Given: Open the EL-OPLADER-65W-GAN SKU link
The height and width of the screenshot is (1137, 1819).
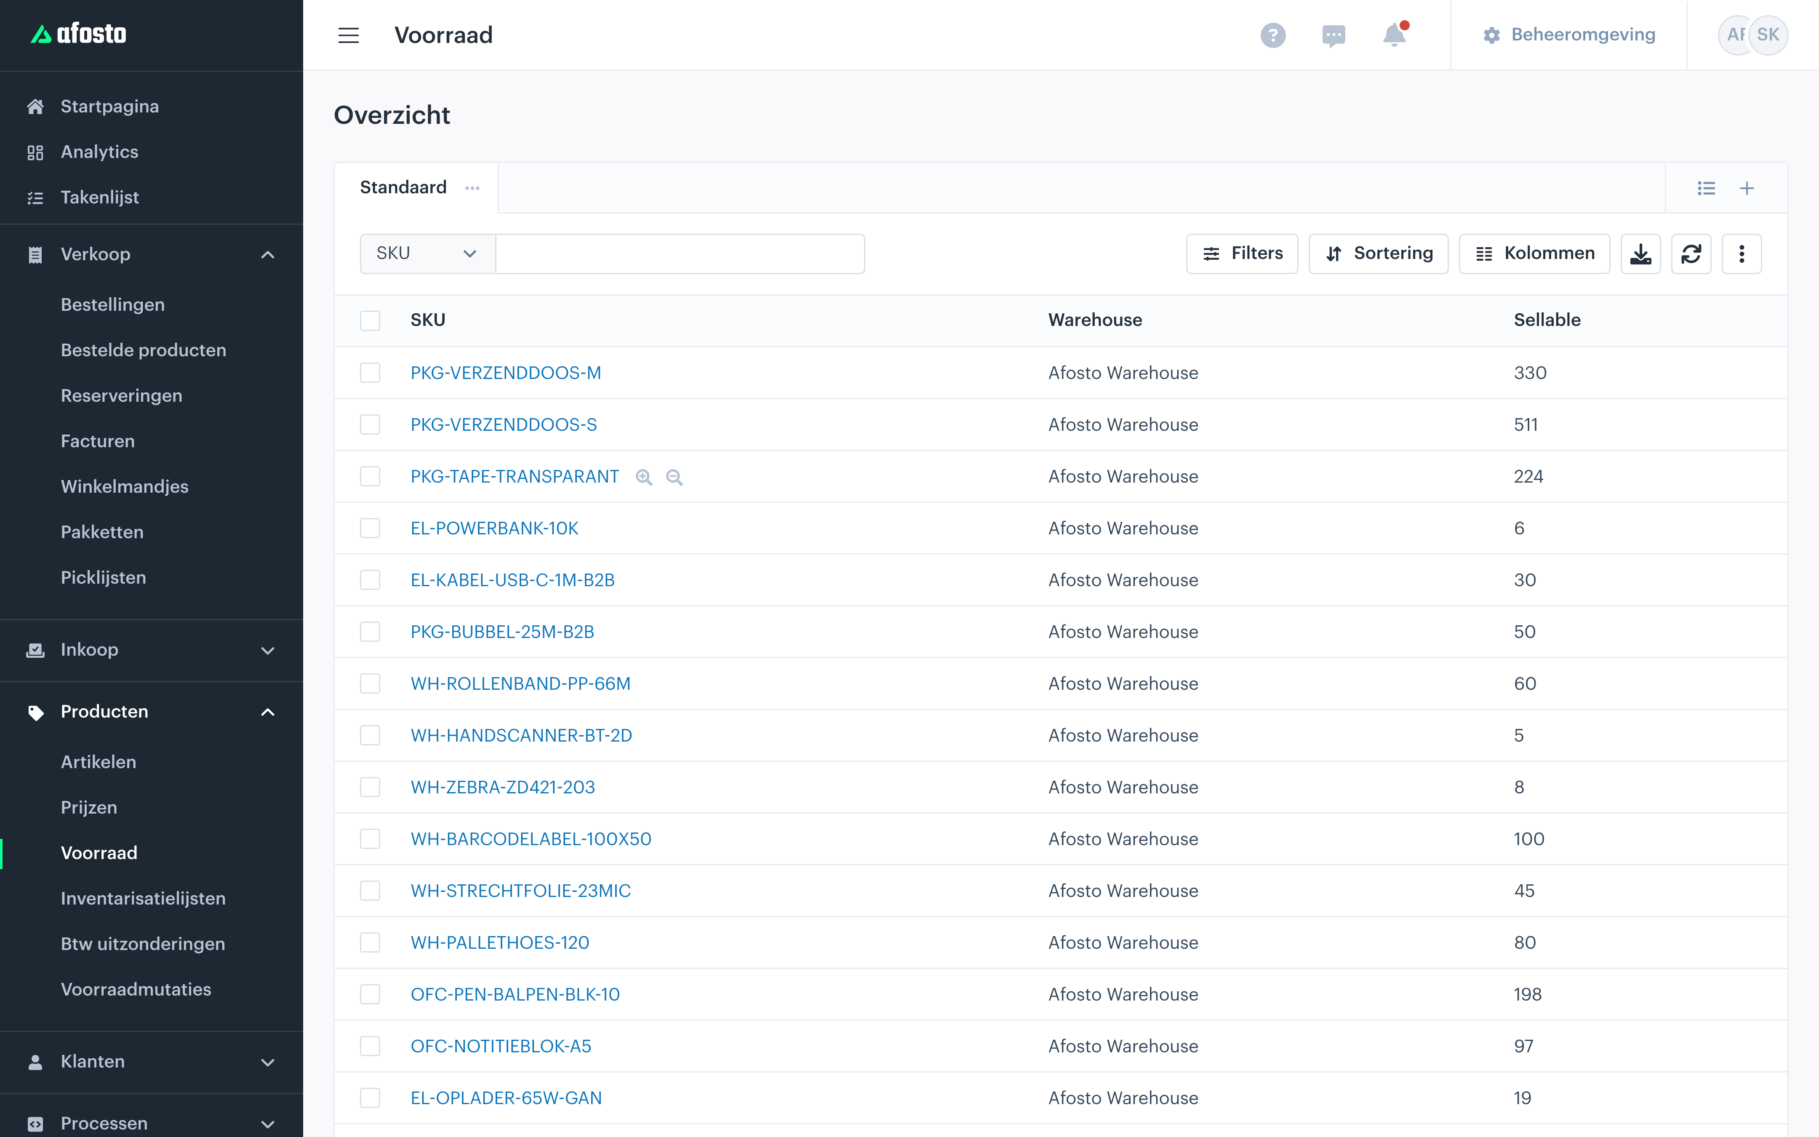Looking at the screenshot, I should [x=506, y=1099].
